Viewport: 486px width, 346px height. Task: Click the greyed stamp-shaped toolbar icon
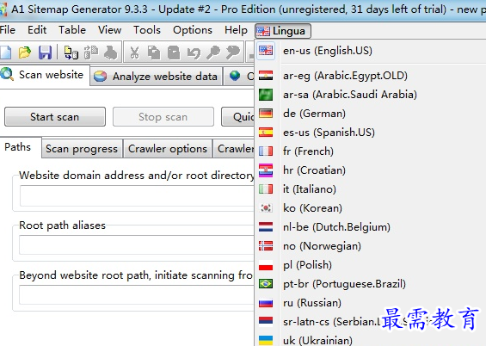(x=111, y=53)
